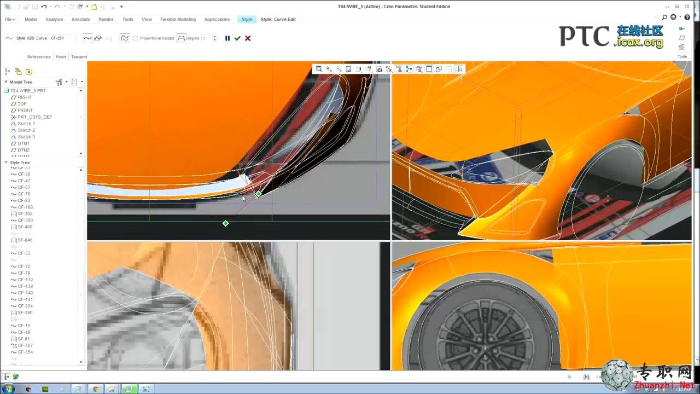Click the yellow Close Window icon in top toolbar
The height and width of the screenshot is (394, 700).
(x=94, y=7)
